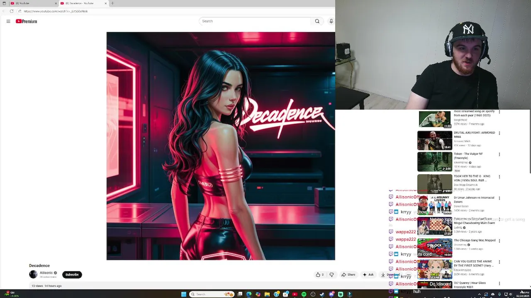
Task: Click the YouTube search text field
Action: (255, 21)
